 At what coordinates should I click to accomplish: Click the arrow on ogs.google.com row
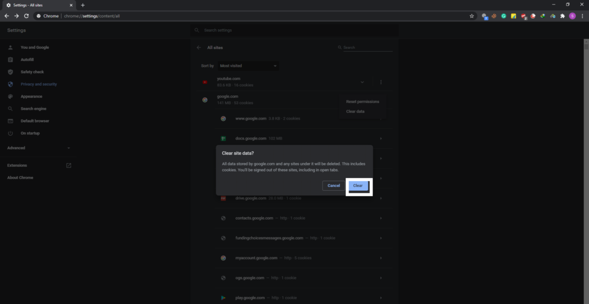tap(381, 278)
